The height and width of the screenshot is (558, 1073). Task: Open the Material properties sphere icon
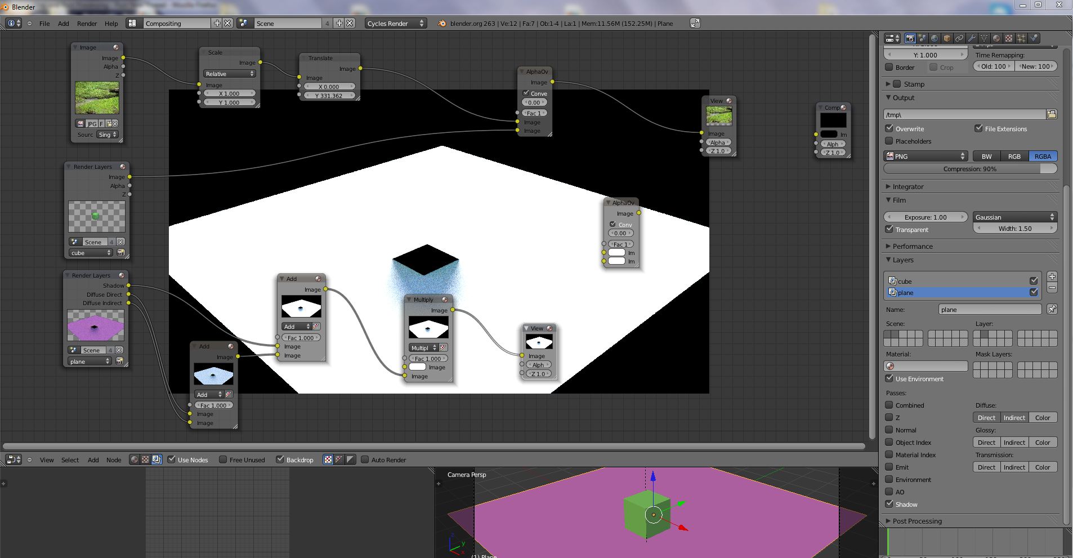coord(996,38)
